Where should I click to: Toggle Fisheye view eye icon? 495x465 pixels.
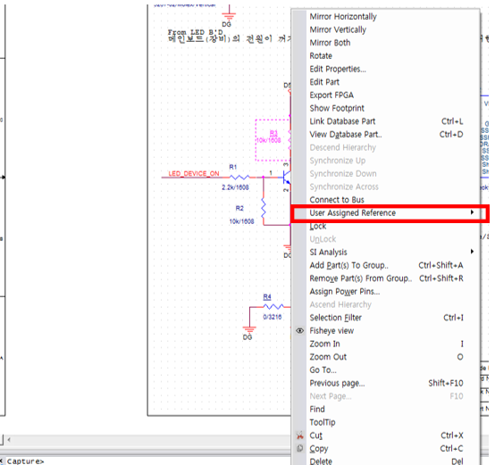click(x=300, y=331)
